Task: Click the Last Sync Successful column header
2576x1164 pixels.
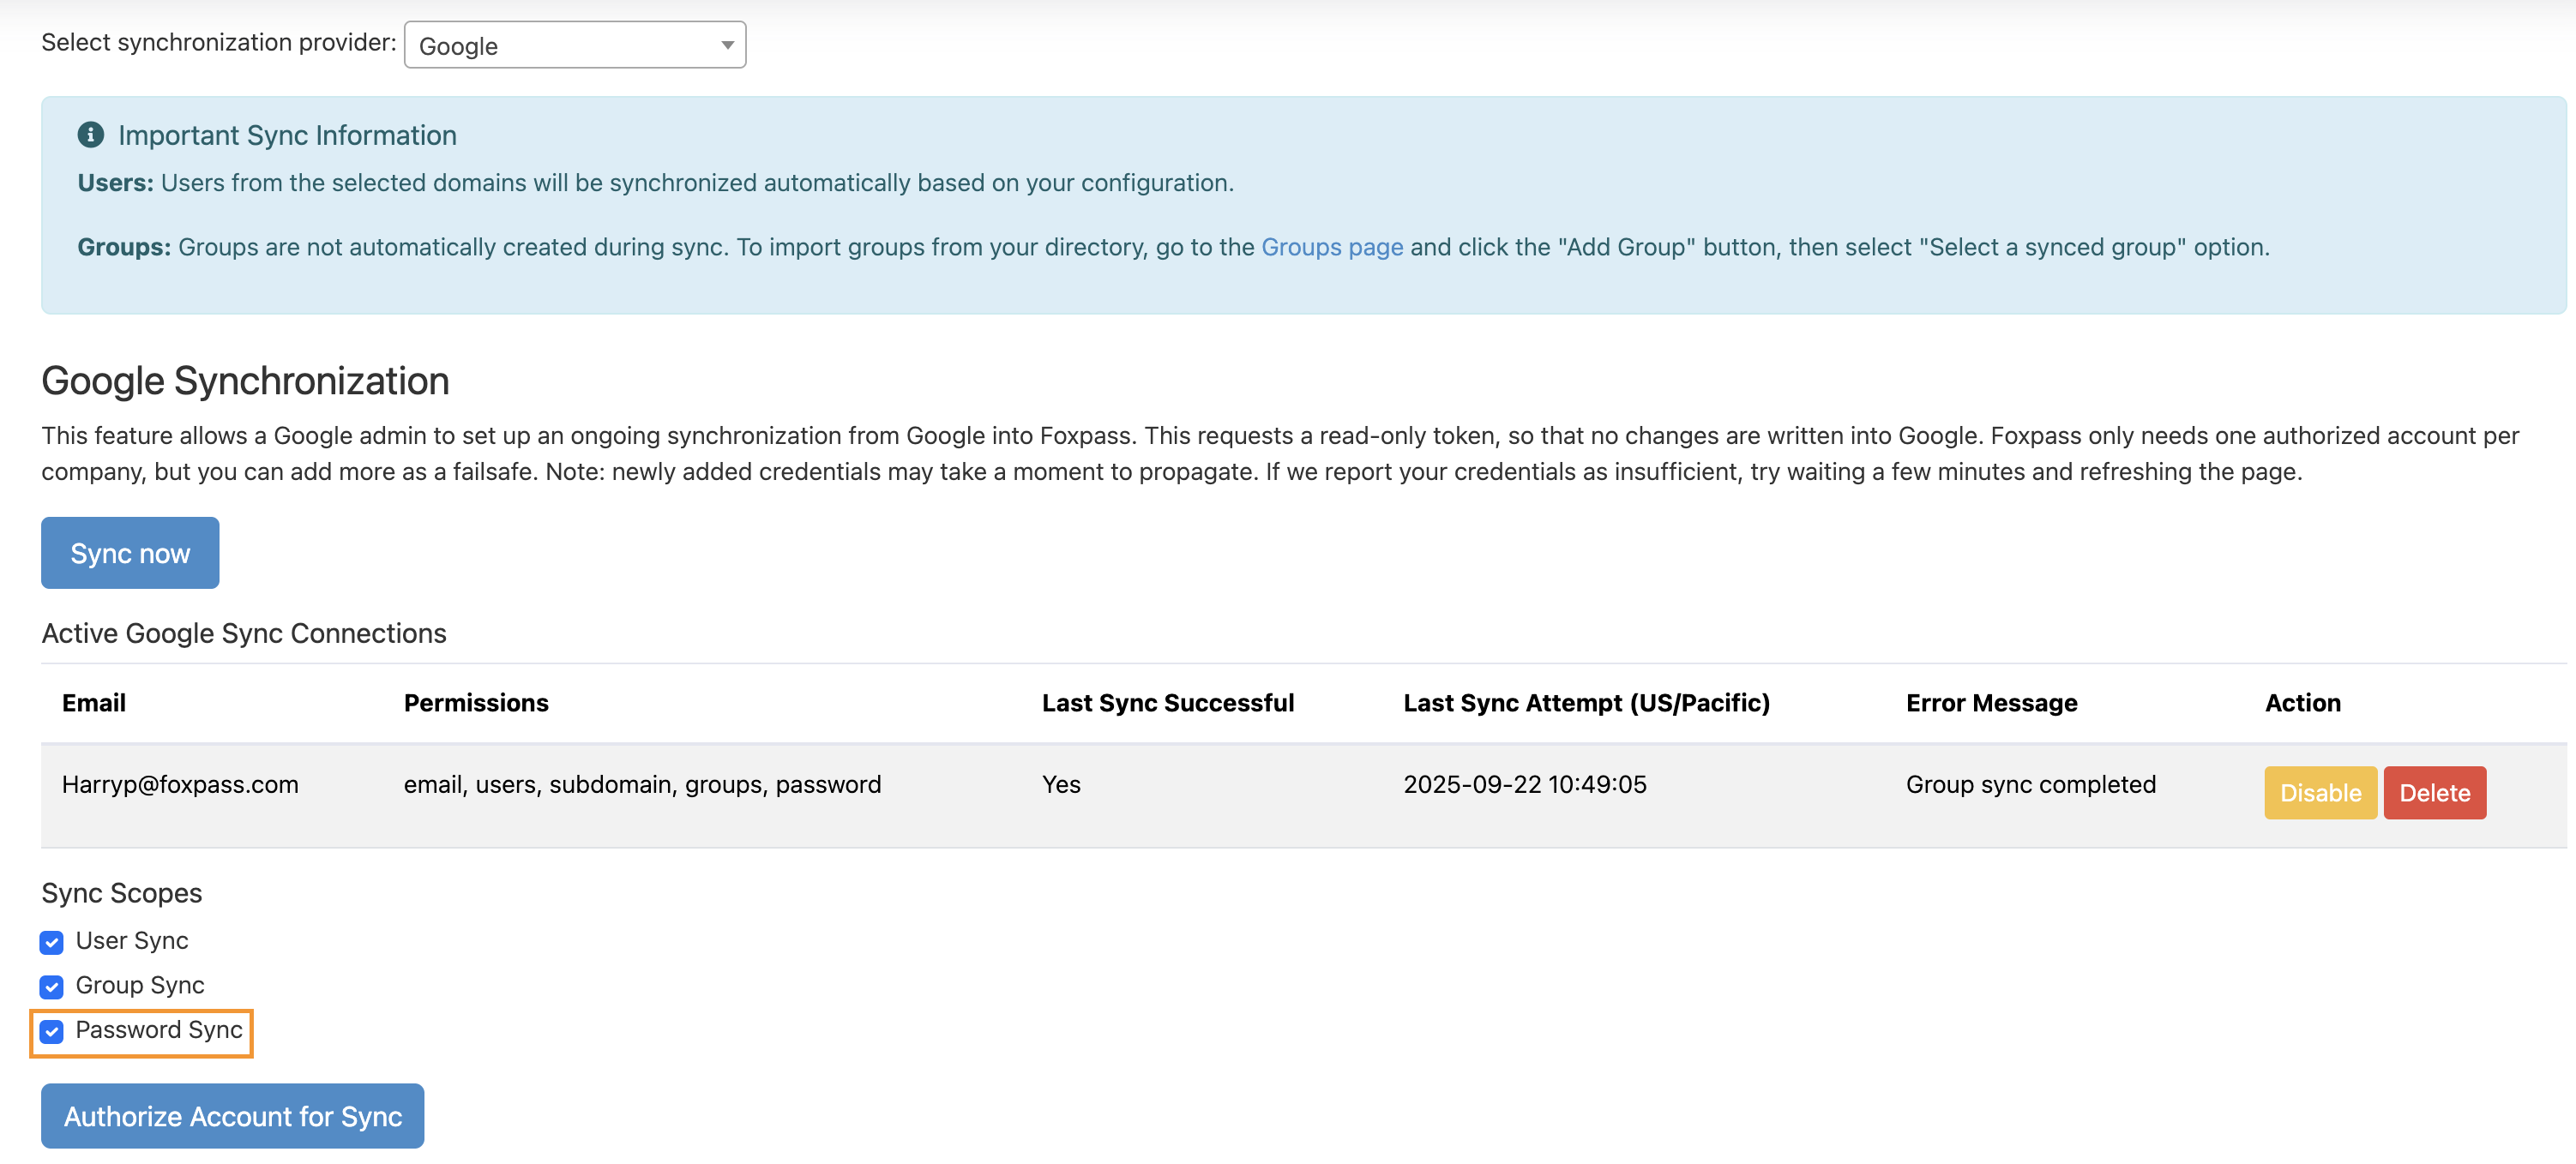Action: 1167,702
